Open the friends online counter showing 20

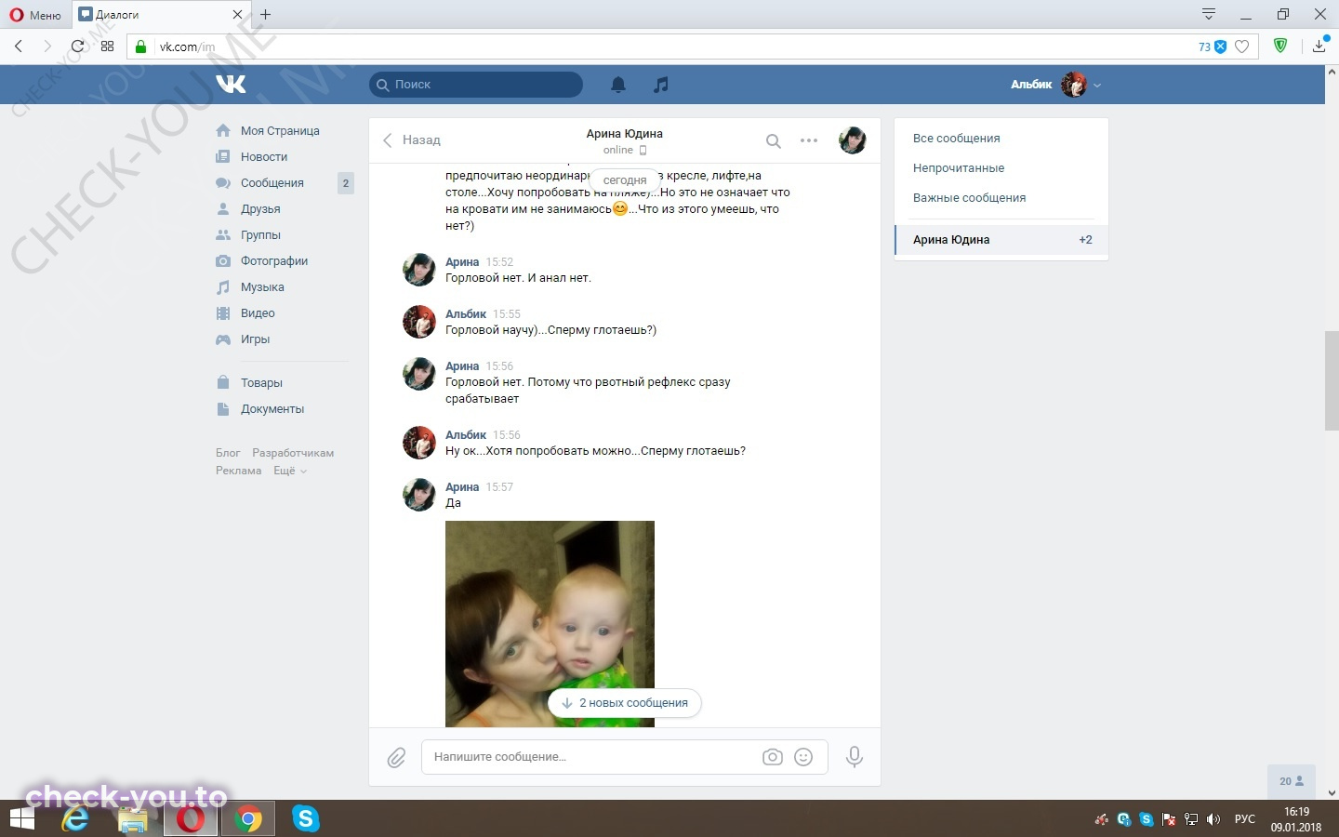(1292, 781)
